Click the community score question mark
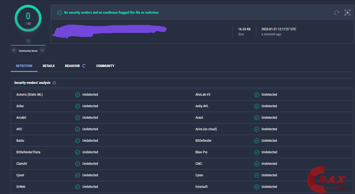355x194 pixels. (28, 41)
